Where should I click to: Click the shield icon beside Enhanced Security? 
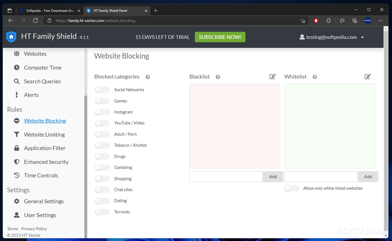(x=17, y=162)
